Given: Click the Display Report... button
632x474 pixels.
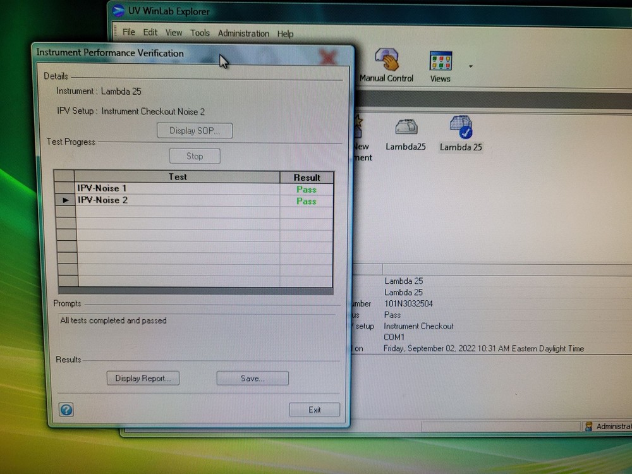Looking at the screenshot, I should pos(143,378).
